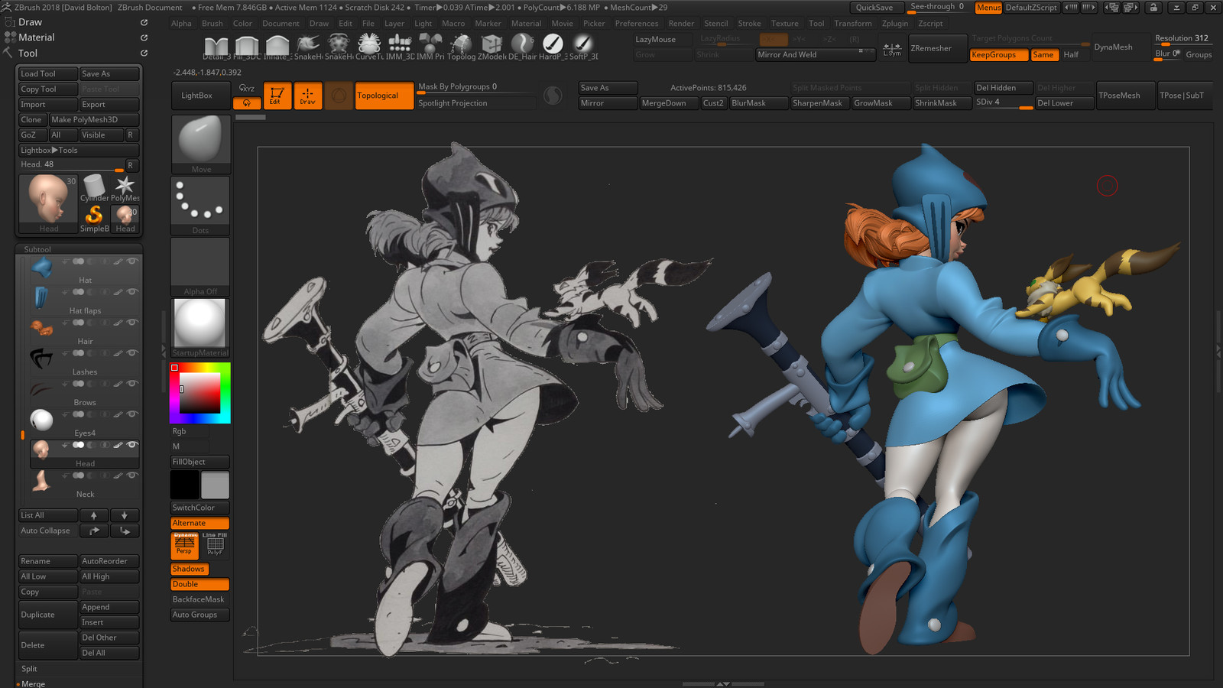Open the StartupMaterial material picker
The width and height of the screenshot is (1223, 688).
tap(200, 327)
